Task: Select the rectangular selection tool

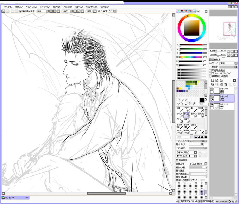Action: point(178,100)
